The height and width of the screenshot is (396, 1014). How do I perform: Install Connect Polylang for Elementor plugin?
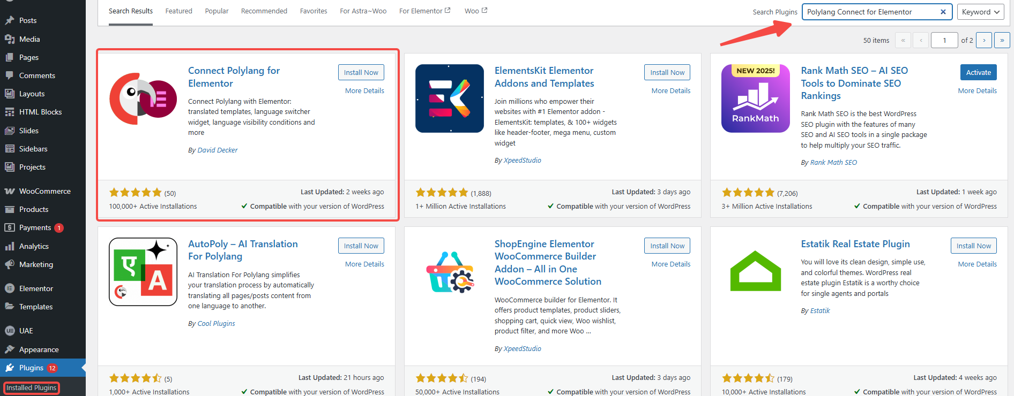coord(361,72)
